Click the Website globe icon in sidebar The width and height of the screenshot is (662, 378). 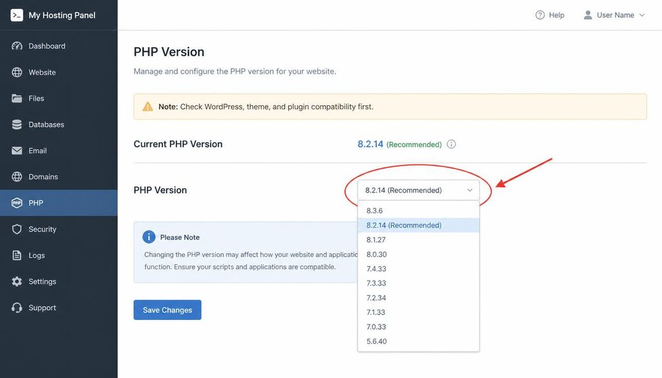pyautogui.click(x=17, y=72)
